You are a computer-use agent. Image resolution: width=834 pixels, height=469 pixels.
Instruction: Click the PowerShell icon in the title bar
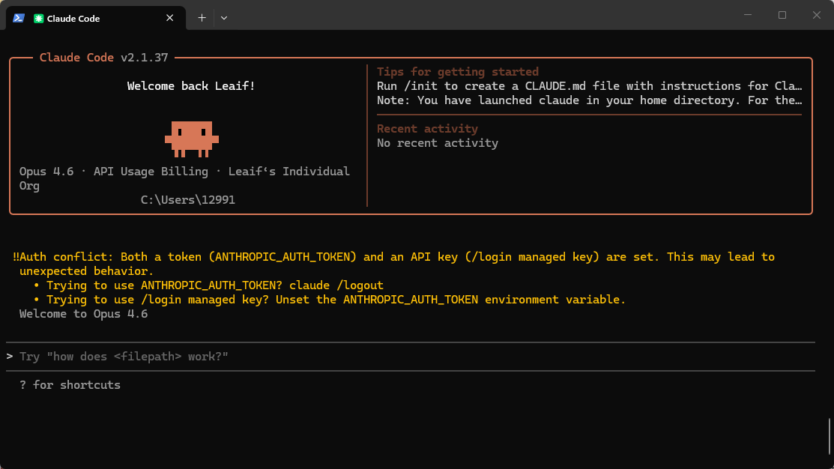pyautogui.click(x=18, y=18)
